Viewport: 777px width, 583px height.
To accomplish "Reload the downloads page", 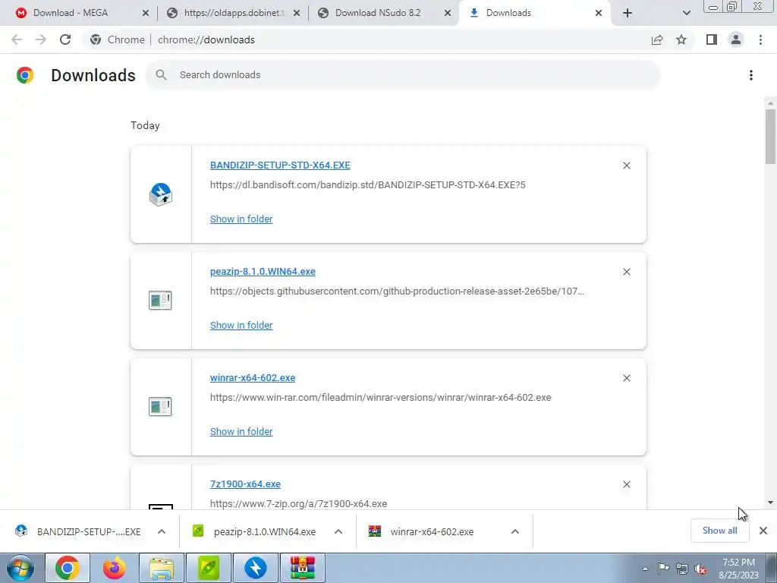I will point(65,39).
